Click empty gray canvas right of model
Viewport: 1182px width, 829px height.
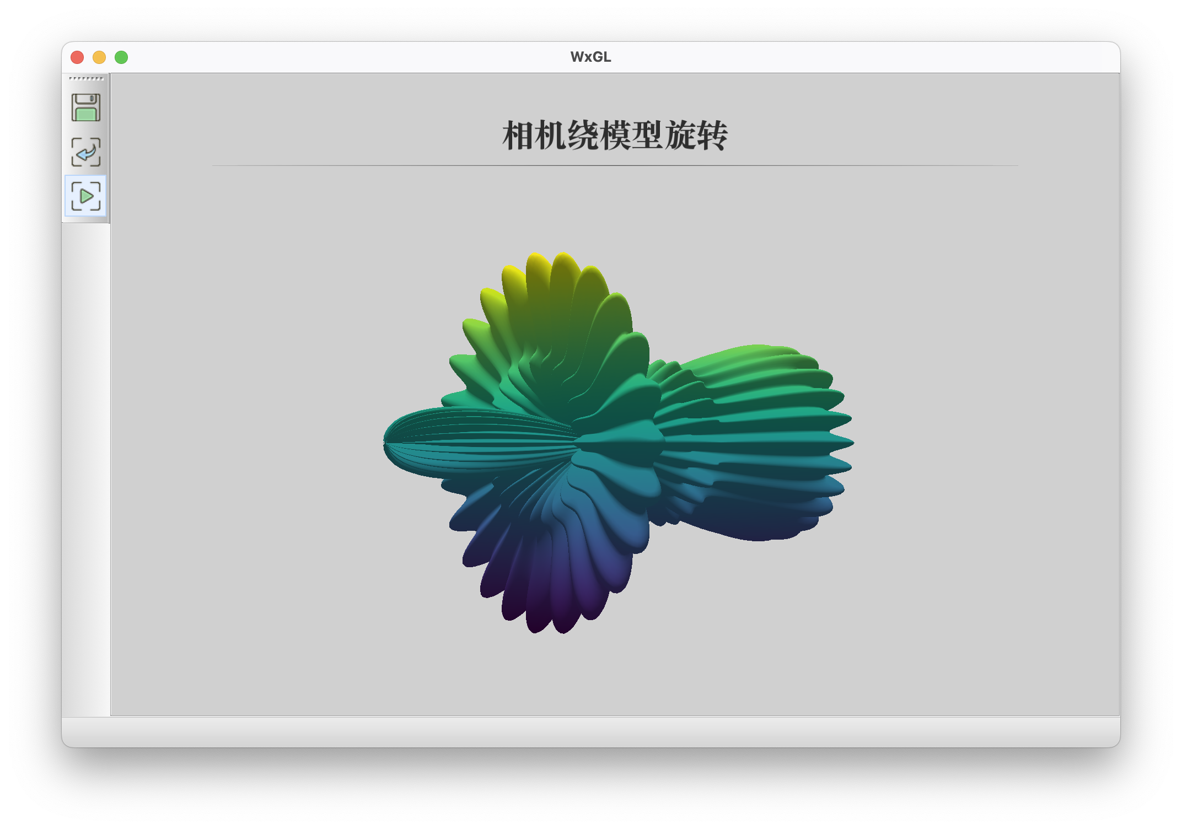tap(992, 441)
